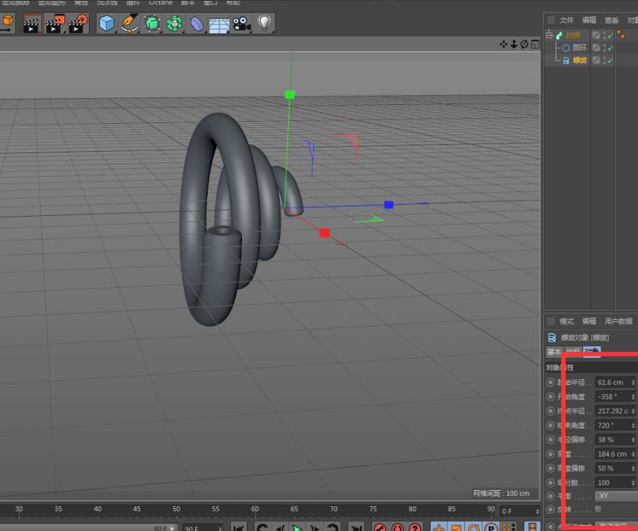The height and width of the screenshot is (531, 638).
Task: Select the 圆环 object in the hierarchy
Action: [579, 48]
